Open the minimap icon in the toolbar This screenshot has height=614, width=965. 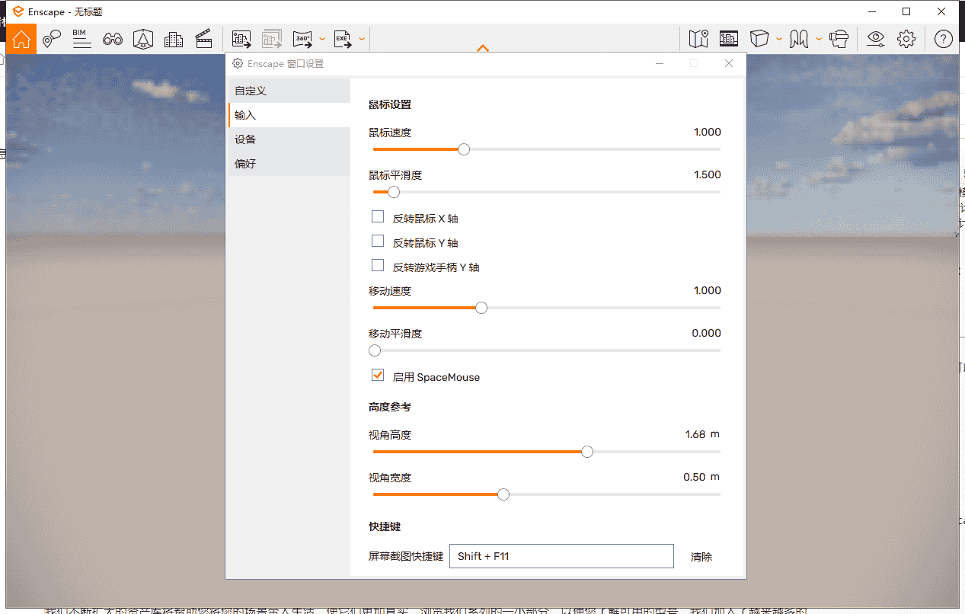tap(698, 39)
